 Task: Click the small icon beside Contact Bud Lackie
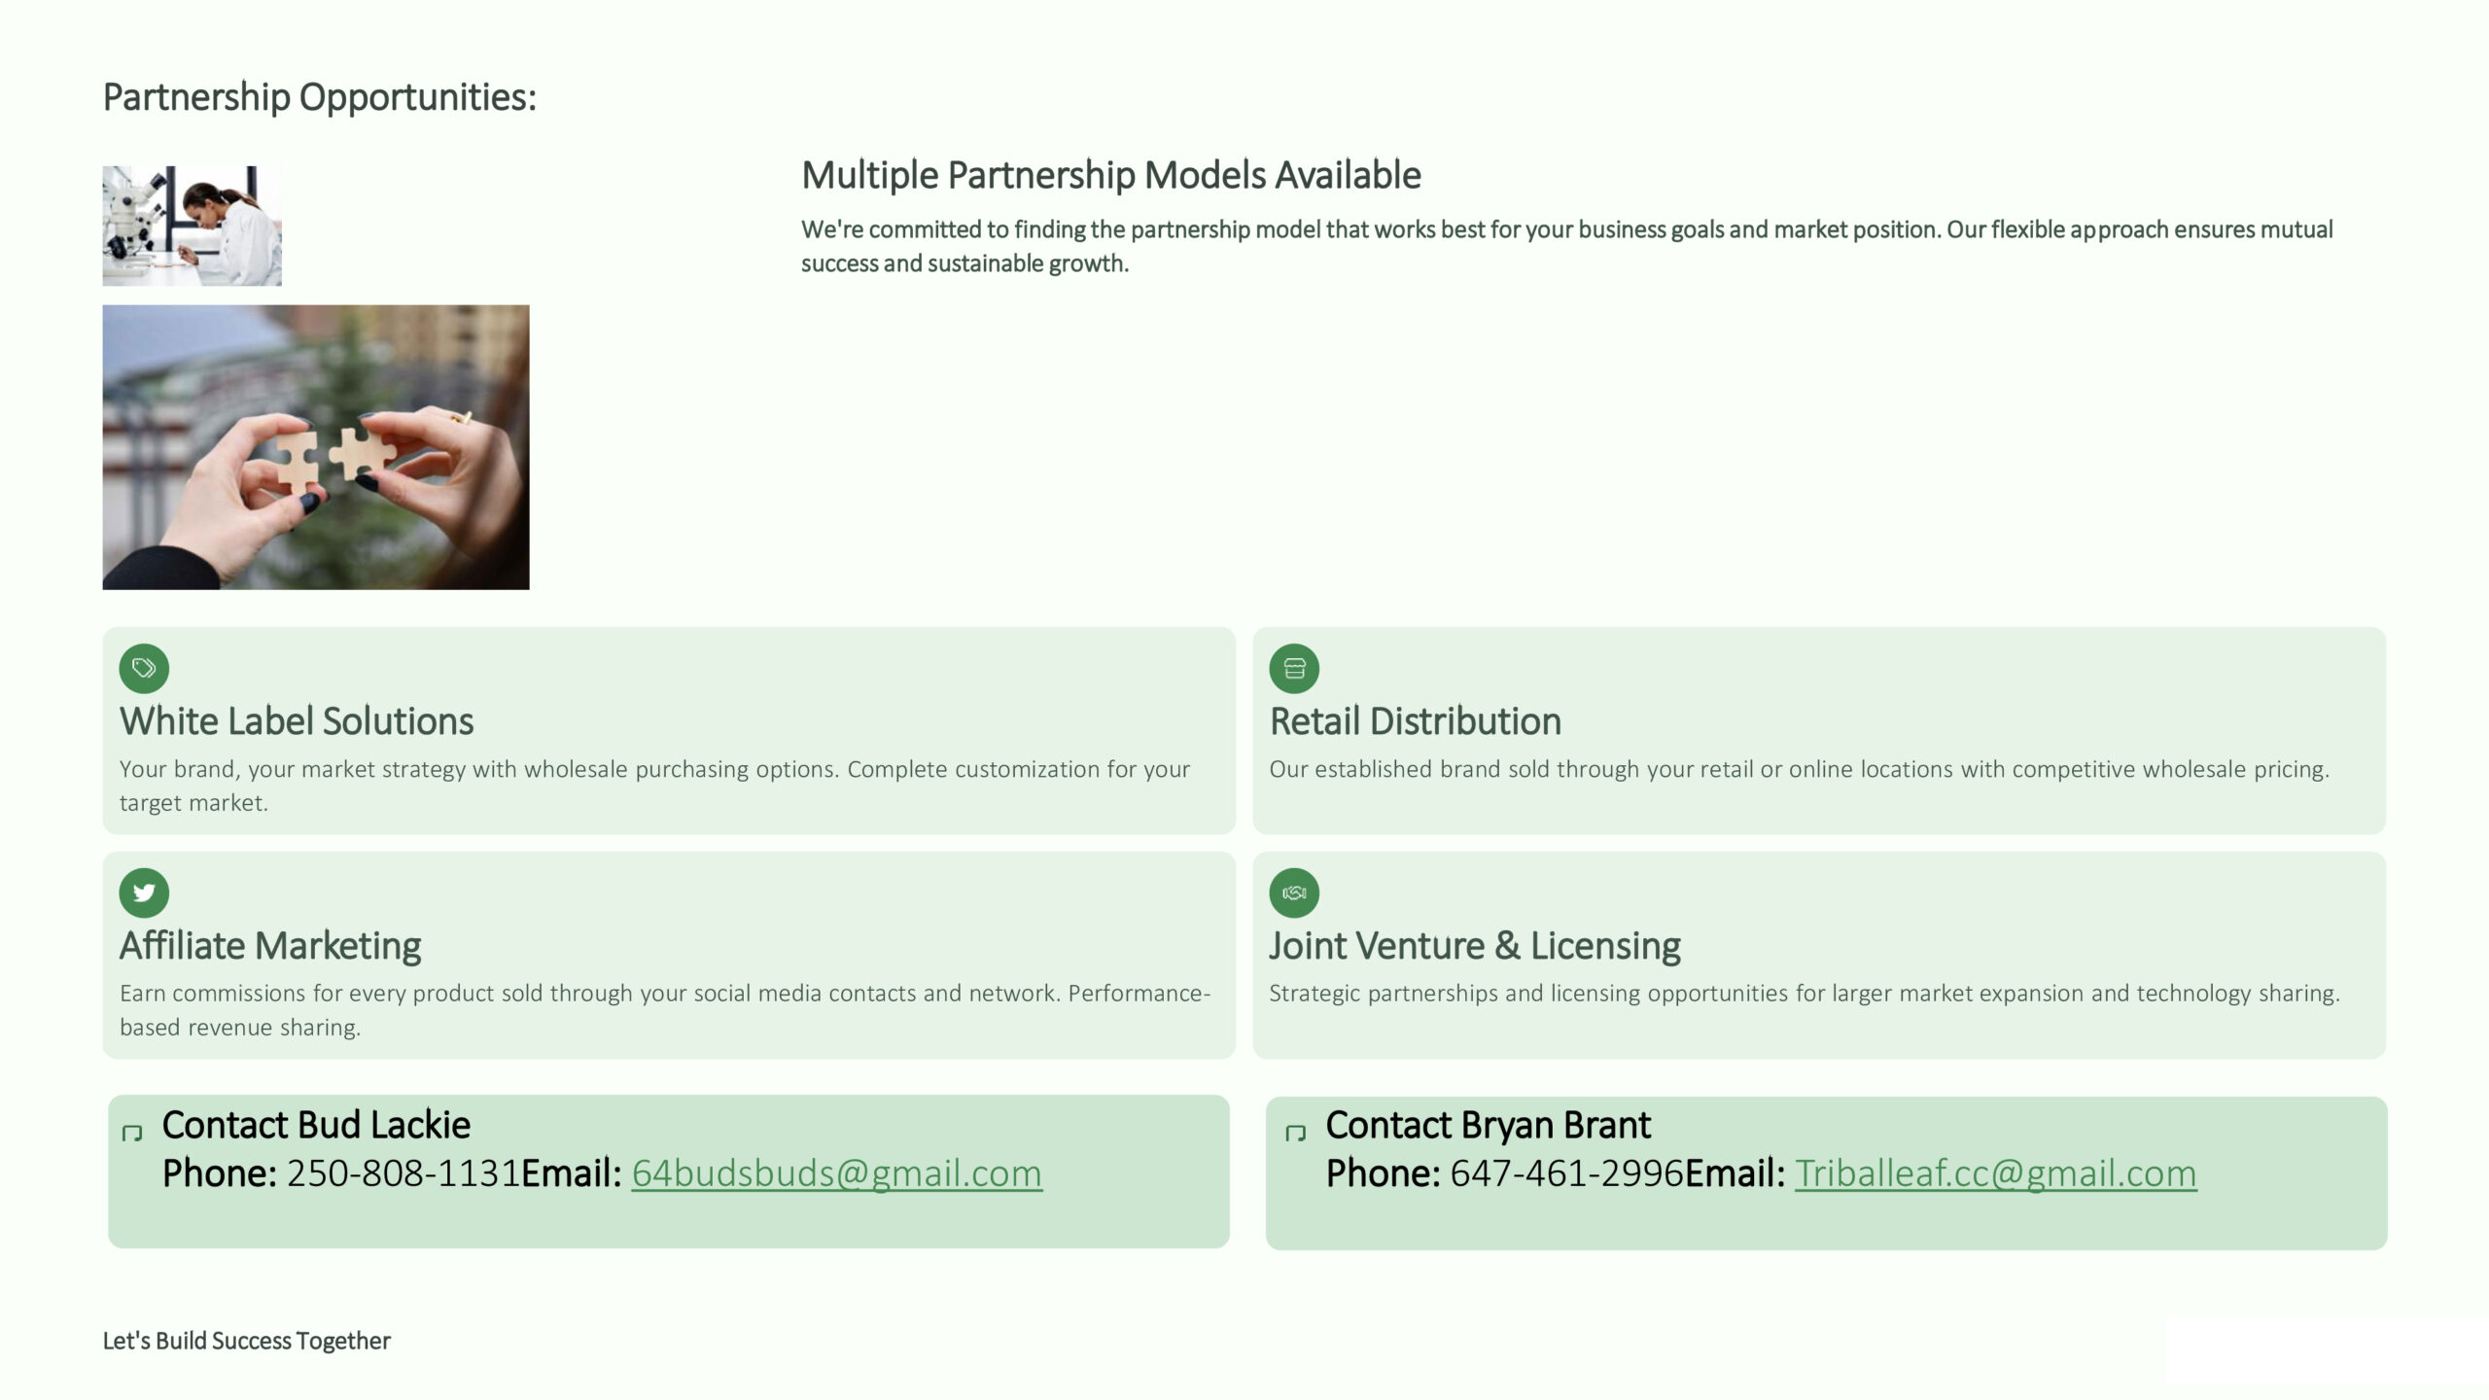132,1133
